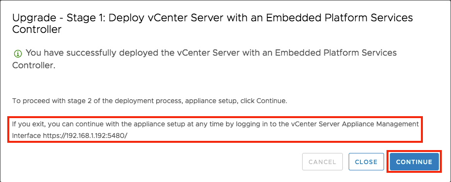Click the green info icon beside success message

(x=18, y=54)
